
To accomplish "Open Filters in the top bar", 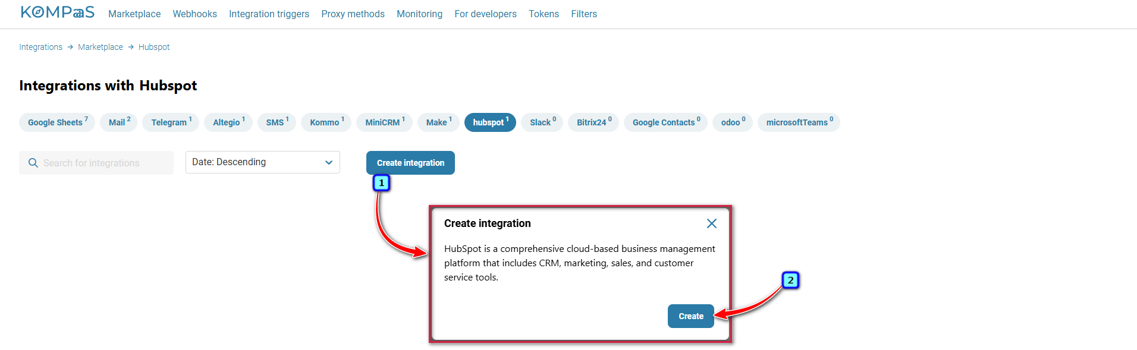I will 584,14.
